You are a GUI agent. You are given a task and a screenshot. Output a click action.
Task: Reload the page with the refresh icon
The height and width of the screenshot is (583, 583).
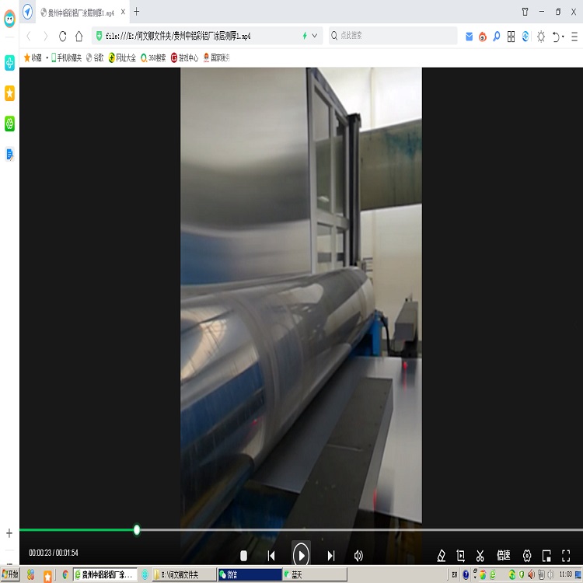tap(63, 36)
